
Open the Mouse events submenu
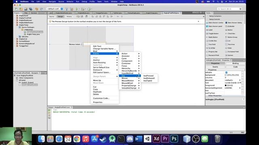pos(130,78)
